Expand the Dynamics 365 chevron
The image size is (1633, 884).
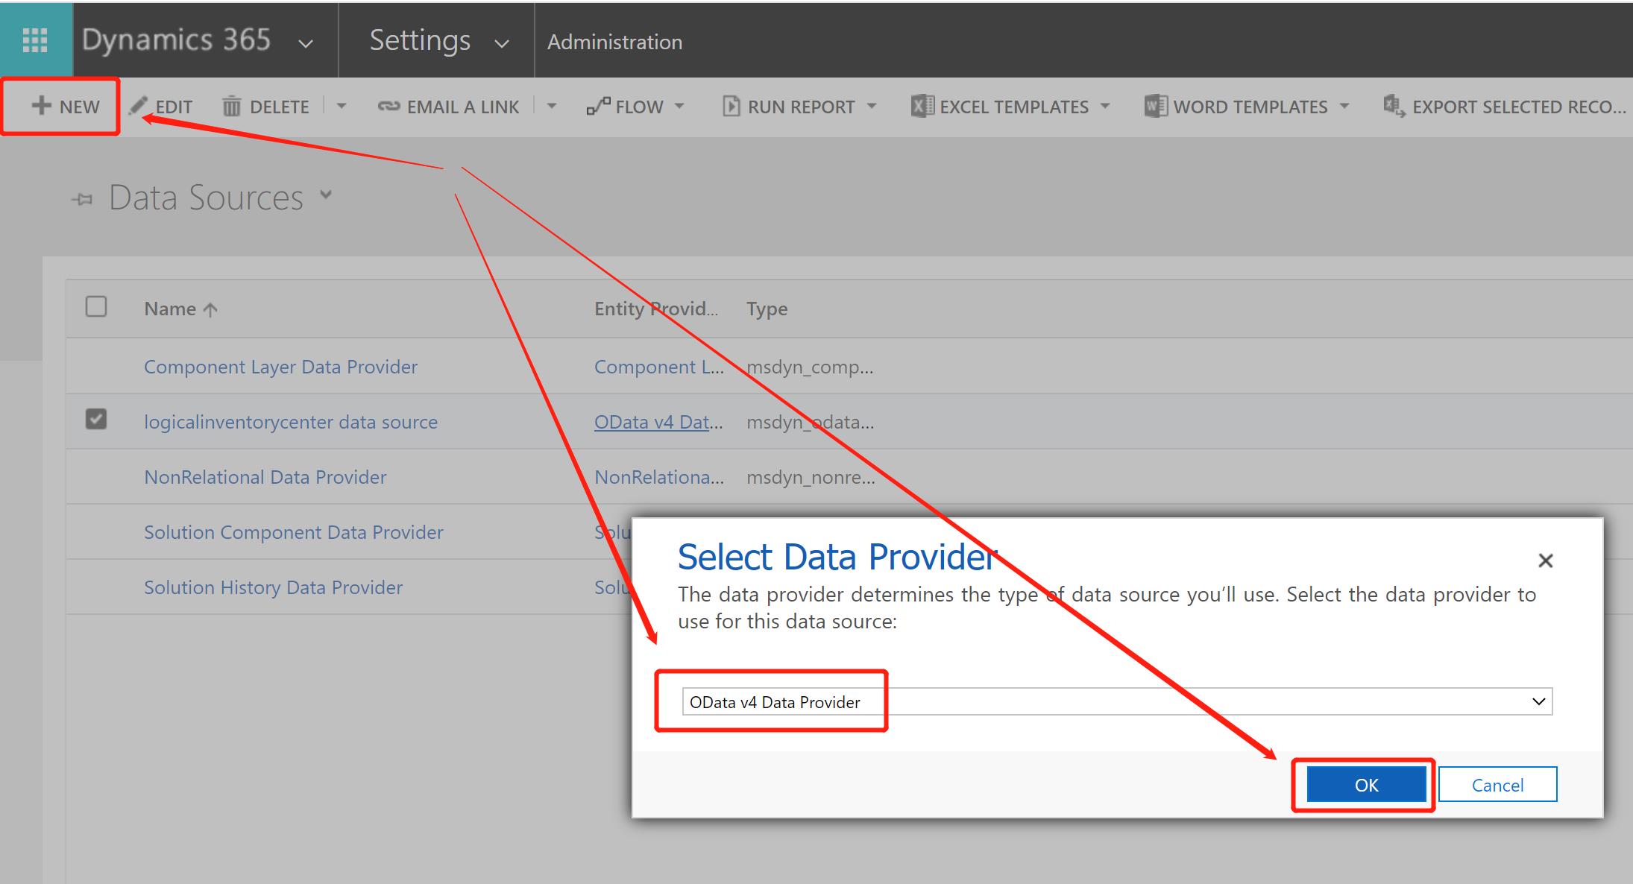click(306, 43)
